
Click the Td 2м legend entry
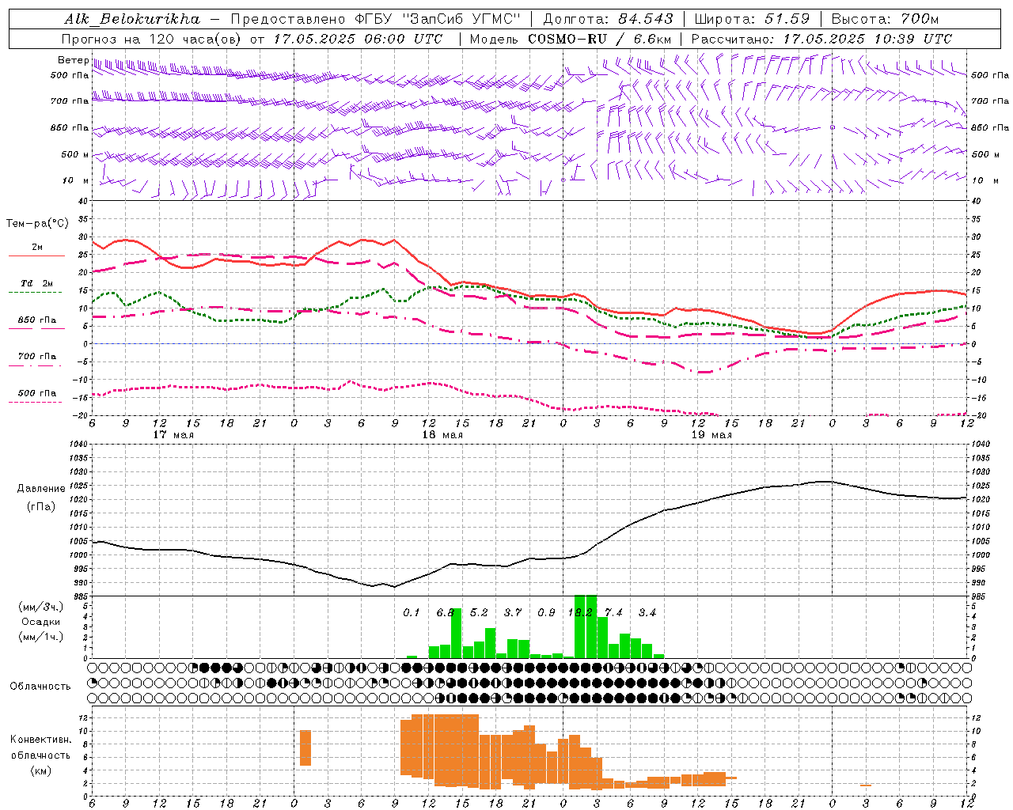37,283
